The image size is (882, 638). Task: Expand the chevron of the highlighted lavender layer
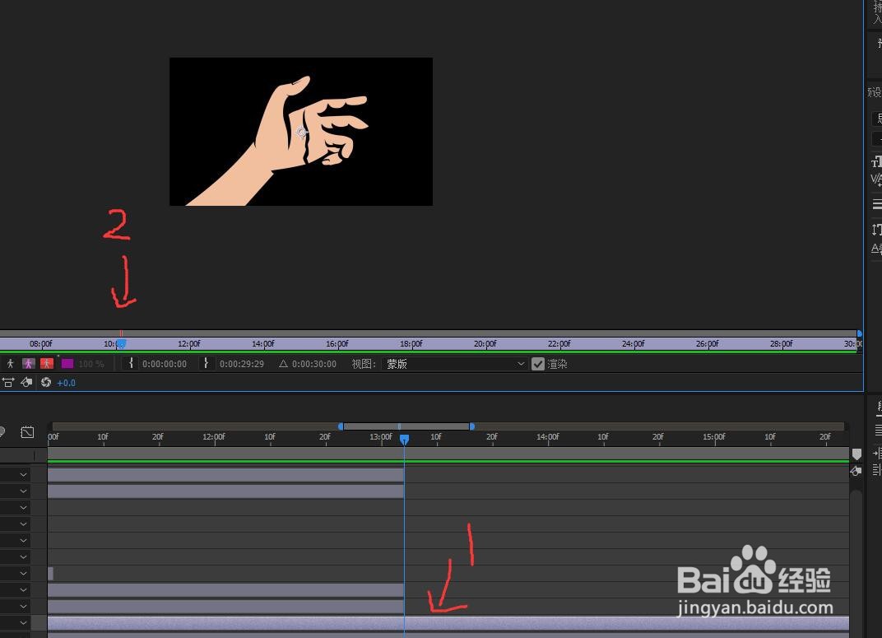pyautogui.click(x=23, y=623)
